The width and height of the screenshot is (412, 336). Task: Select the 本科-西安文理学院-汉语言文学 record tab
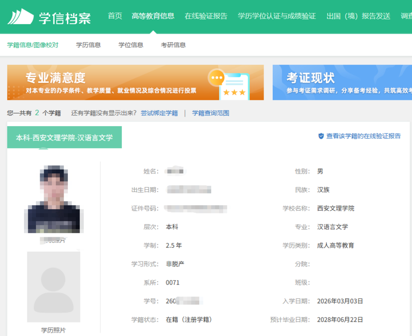coord(64,138)
